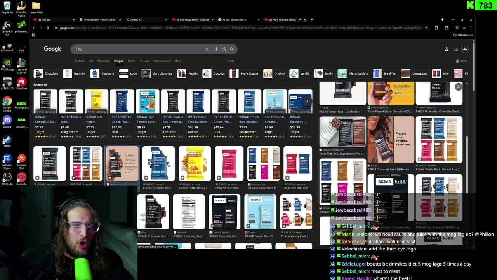This screenshot has width=497, height=280.
Task: Launch NVIDIA App shortcut
Action: point(7,65)
